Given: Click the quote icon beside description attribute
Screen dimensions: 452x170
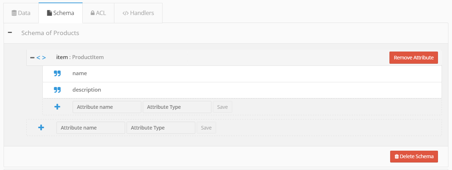Looking at the screenshot, I should [x=57, y=90].
